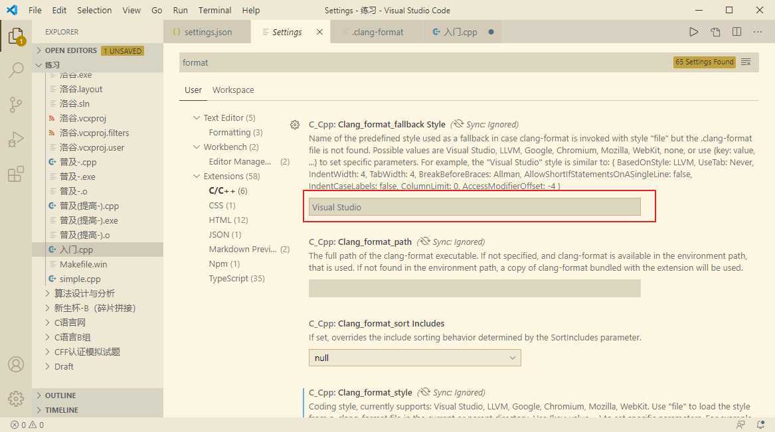The image size is (775, 432).
Task: Select the Workspace settings tab
Action: (233, 90)
